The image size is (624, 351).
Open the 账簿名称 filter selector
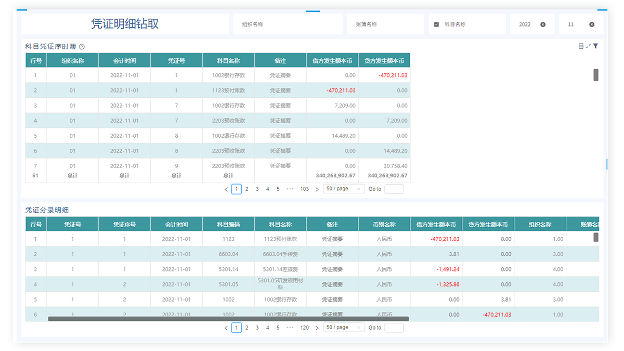tap(385, 24)
